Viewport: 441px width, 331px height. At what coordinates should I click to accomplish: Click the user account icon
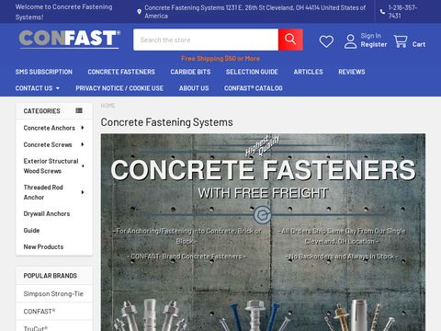(350, 41)
